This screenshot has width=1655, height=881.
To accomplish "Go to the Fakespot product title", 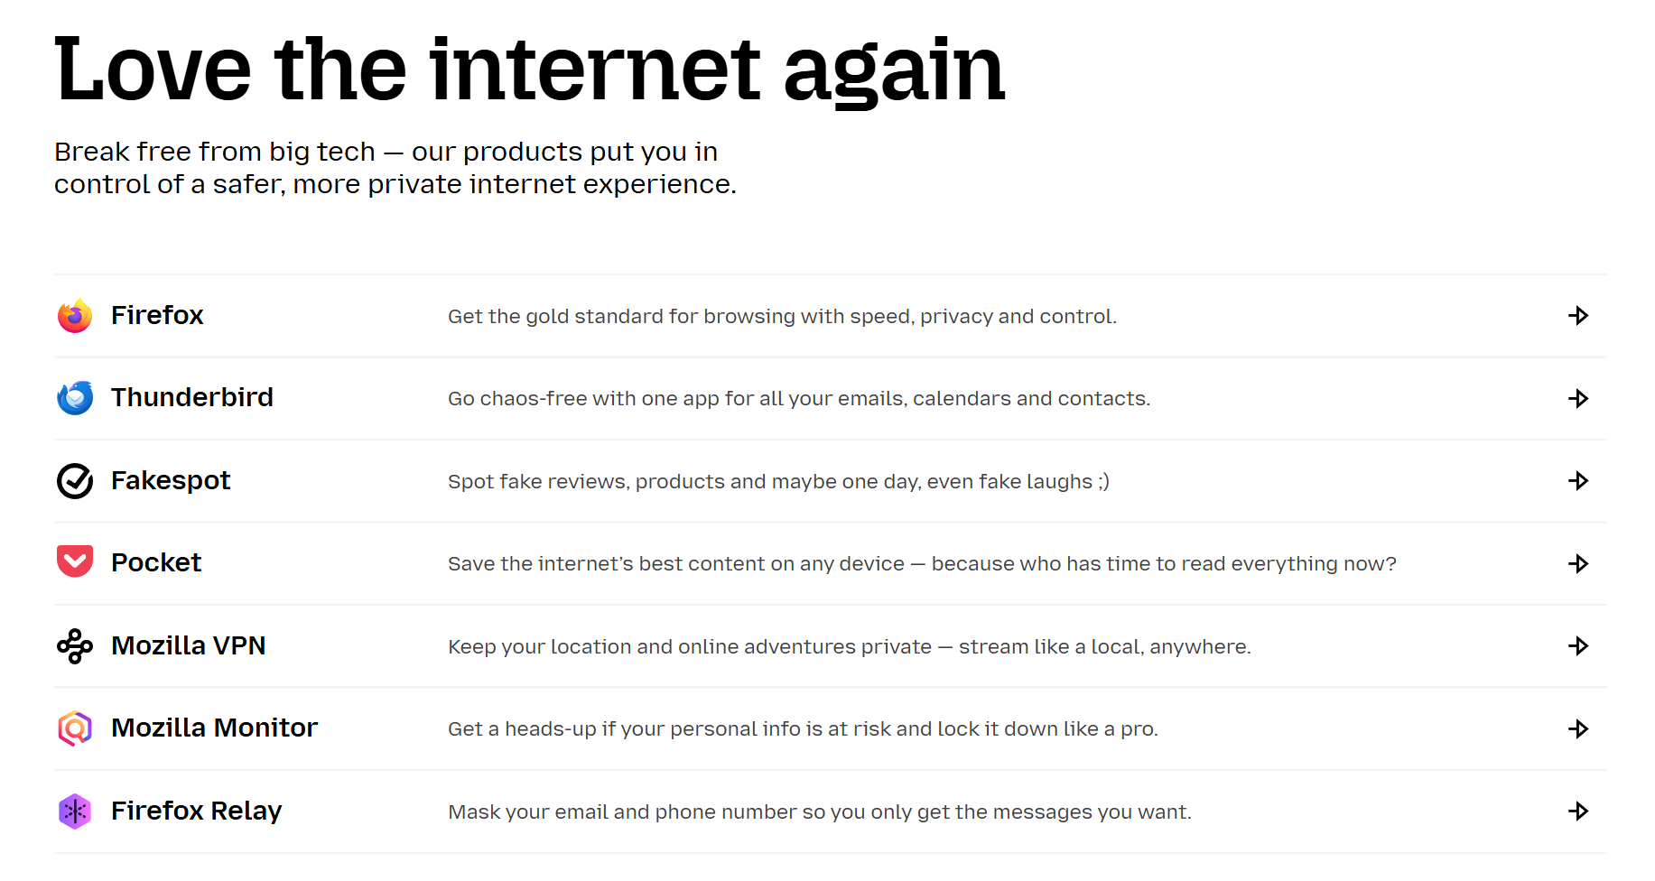I will tap(171, 480).
